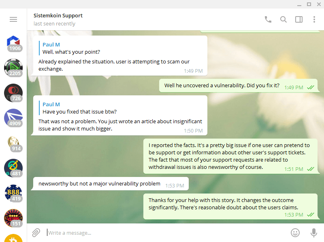Start a voice call with Sistemkoin Support
Screen dimensions: 324x242
(268, 19)
